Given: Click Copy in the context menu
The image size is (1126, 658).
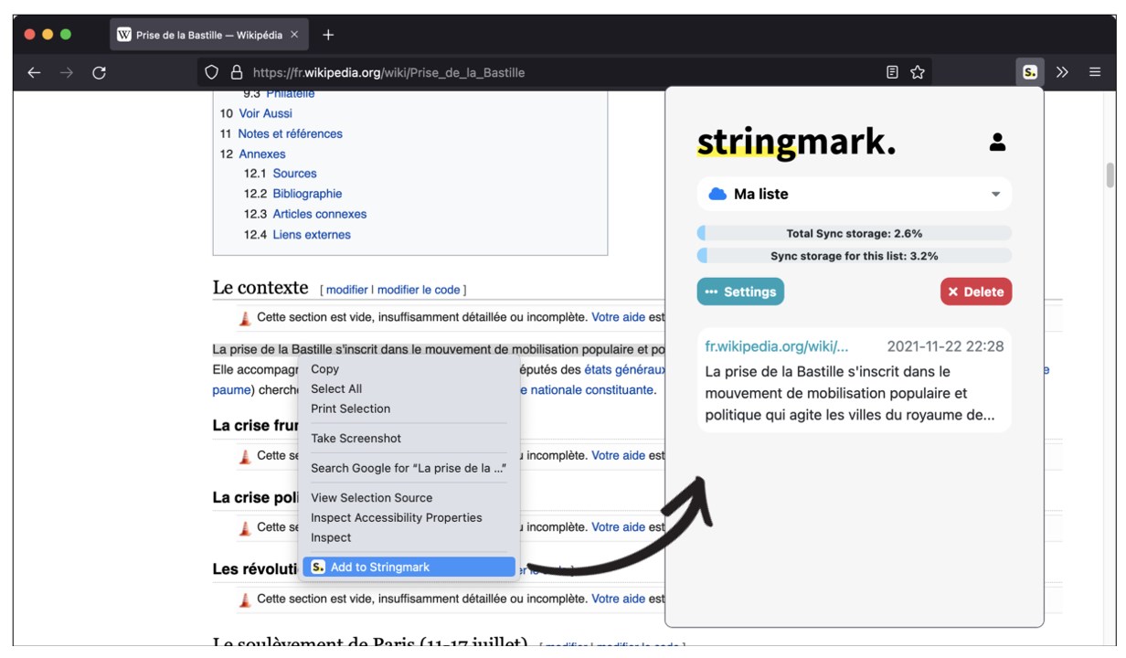Looking at the screenshot, I should click(324, 369).
